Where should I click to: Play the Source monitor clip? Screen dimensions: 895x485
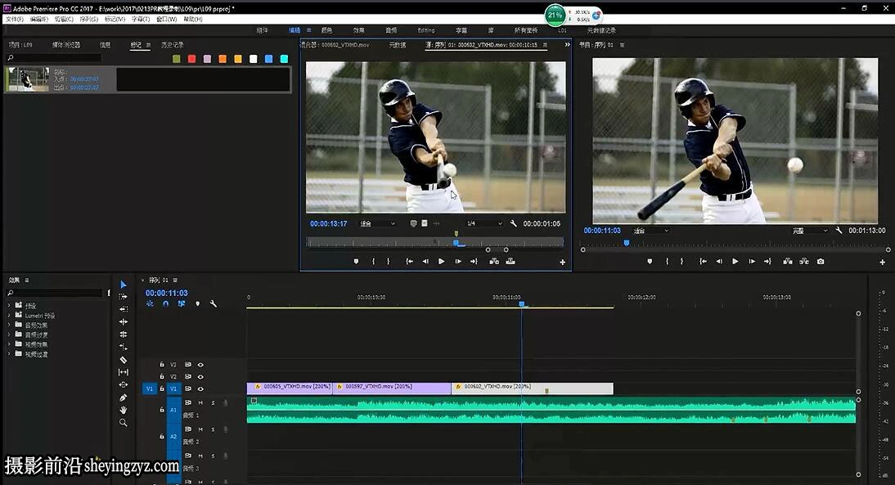tap(441, 262)
